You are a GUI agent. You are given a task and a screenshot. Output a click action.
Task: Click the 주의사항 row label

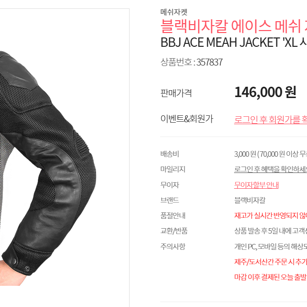[x=172, y=246]
